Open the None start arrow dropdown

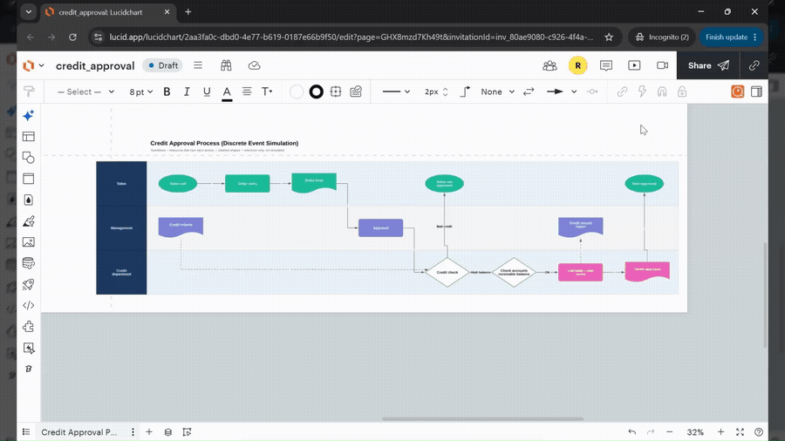click(x=498, y=92)
